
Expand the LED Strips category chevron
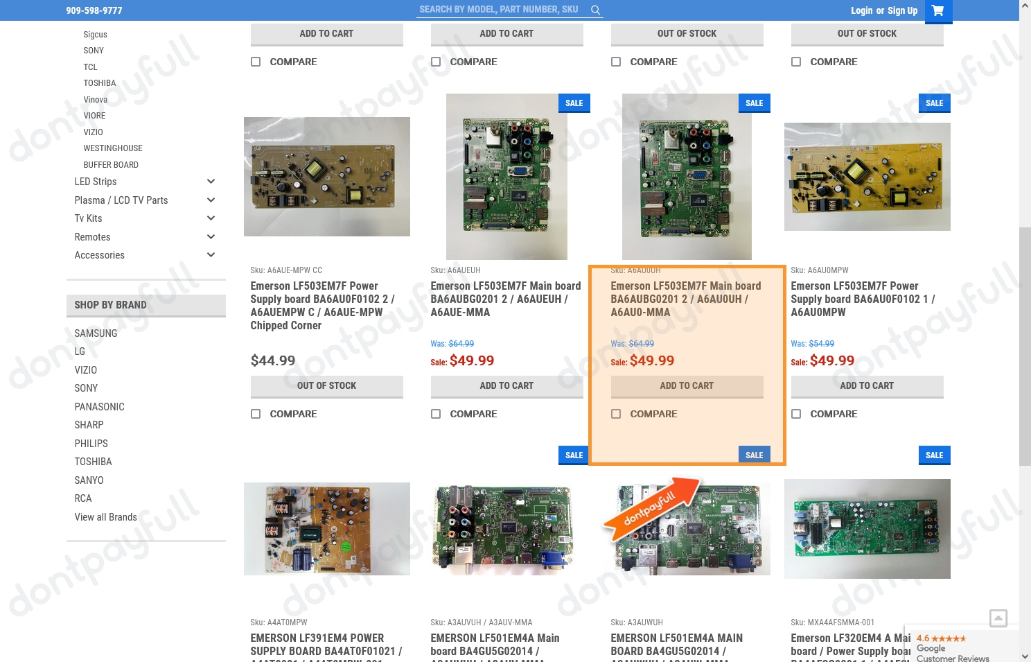pyautogui.click(x=211, y=182)
